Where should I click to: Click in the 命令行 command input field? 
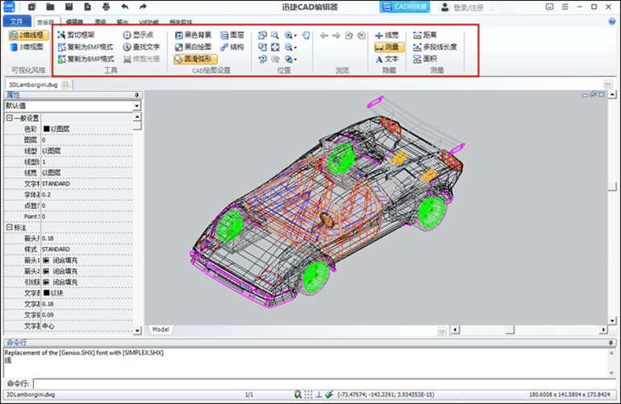pos(324,383)
